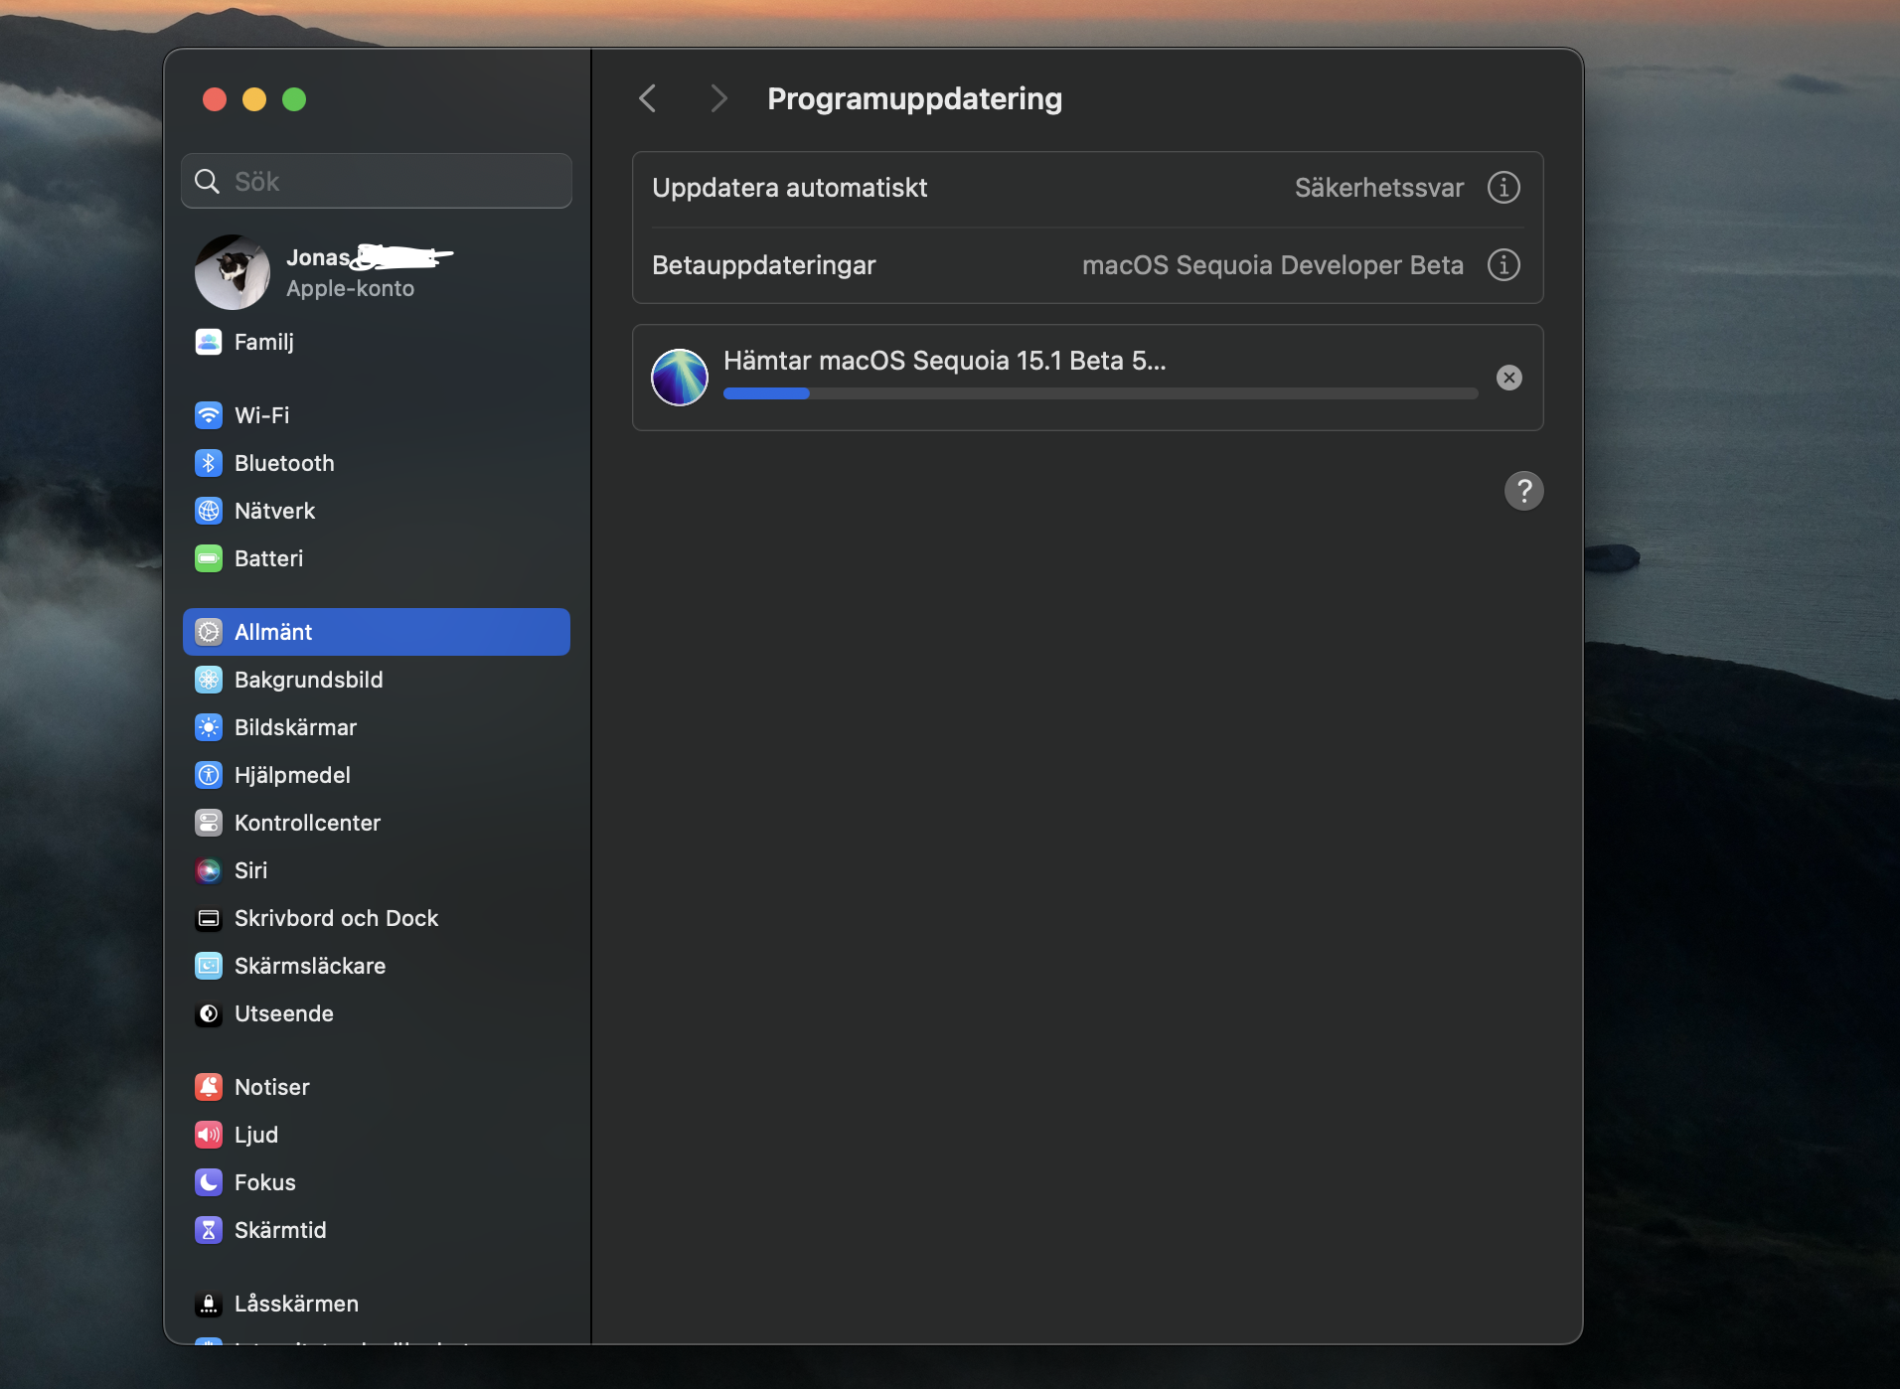Open the Siri icon
The width and height of the screenshot is (1900, 1389).
click(x=209, y=870)
